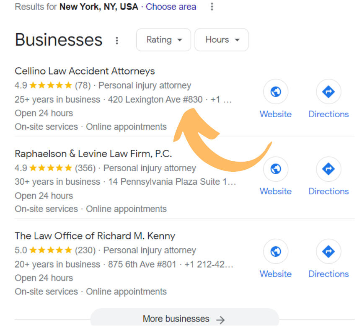The image size is (362, 330).
Task: Expand the Rating filter dropdown
Action: click(x=163, y=40)
